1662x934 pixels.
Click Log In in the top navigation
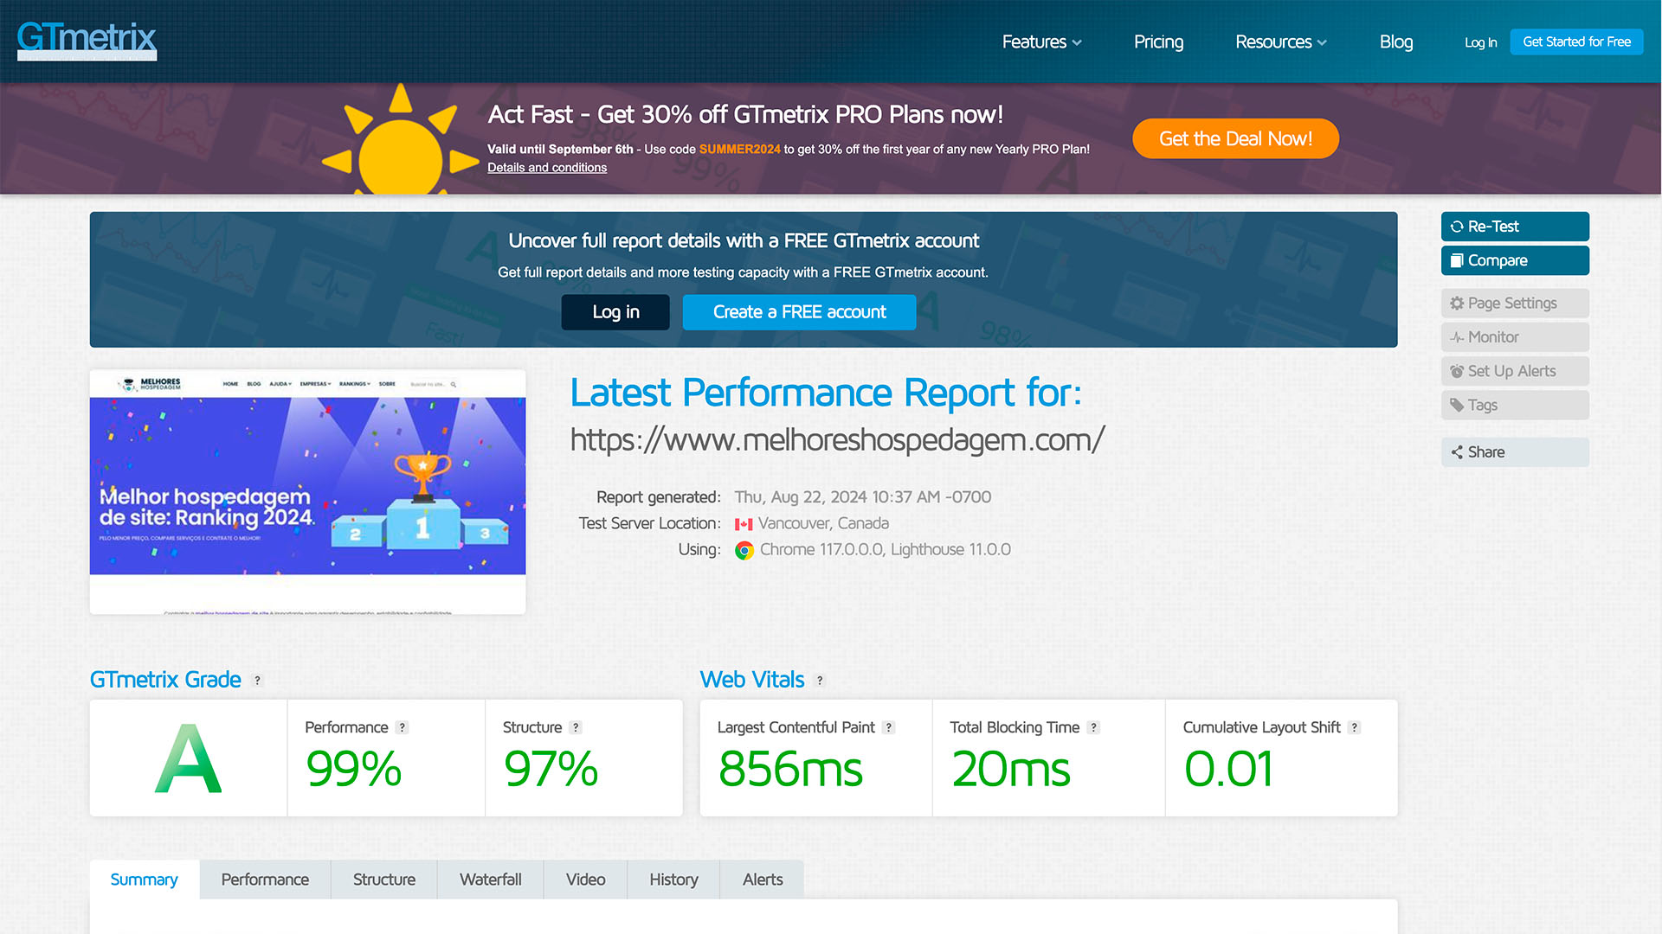[1480, 42]
